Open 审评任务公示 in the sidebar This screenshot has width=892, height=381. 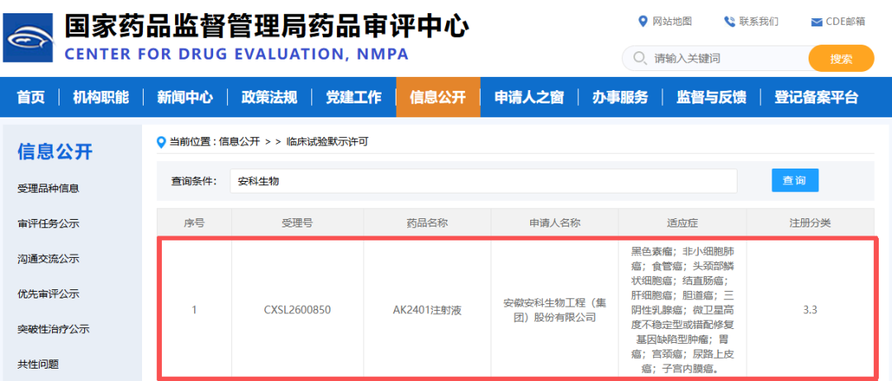coord(49,224)
